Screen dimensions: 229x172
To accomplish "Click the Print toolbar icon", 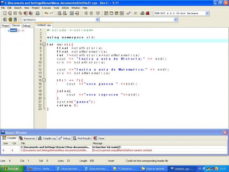I will (x=38, y=13).
